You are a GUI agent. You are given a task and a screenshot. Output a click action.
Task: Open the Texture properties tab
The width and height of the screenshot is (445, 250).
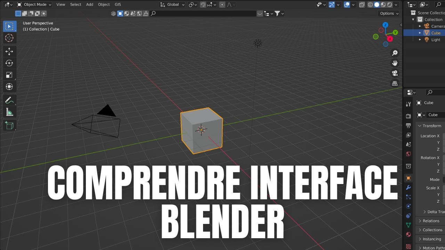pos(408,246)
